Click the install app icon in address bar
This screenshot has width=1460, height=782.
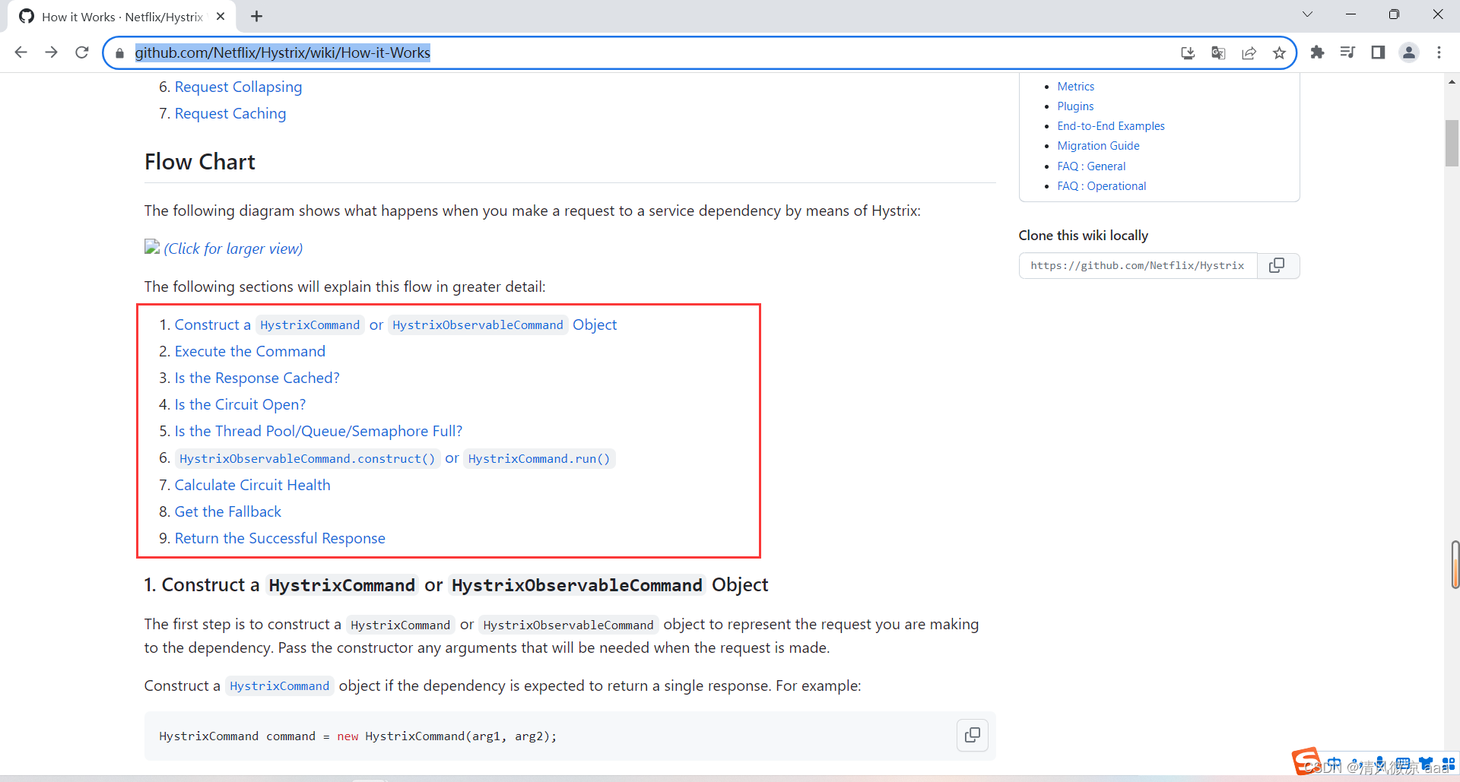(x=1188, y=52)
